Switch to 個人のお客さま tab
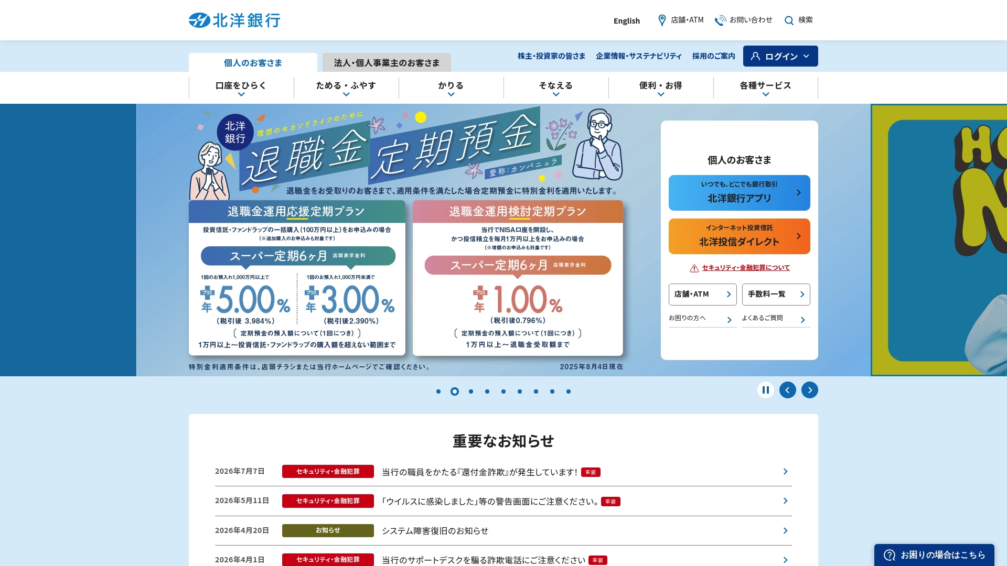 click(x=253, y=63)
